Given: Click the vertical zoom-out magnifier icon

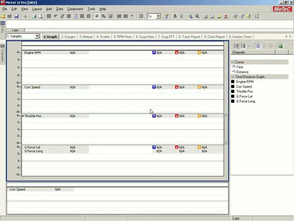Looking at the screenshot, I should 242,17.
